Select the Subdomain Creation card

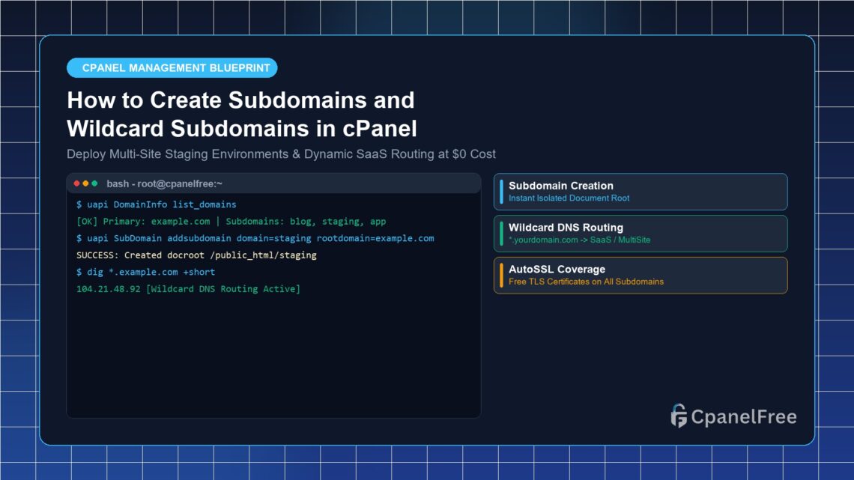(640, 192)
